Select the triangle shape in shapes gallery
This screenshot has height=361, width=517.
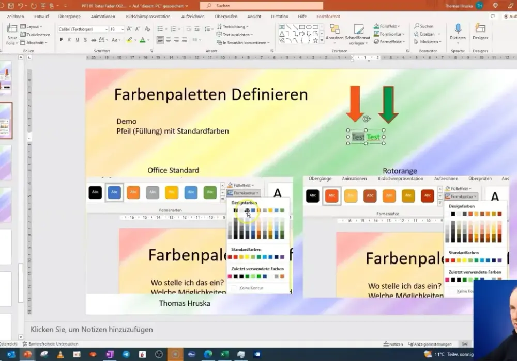(282, 34)
